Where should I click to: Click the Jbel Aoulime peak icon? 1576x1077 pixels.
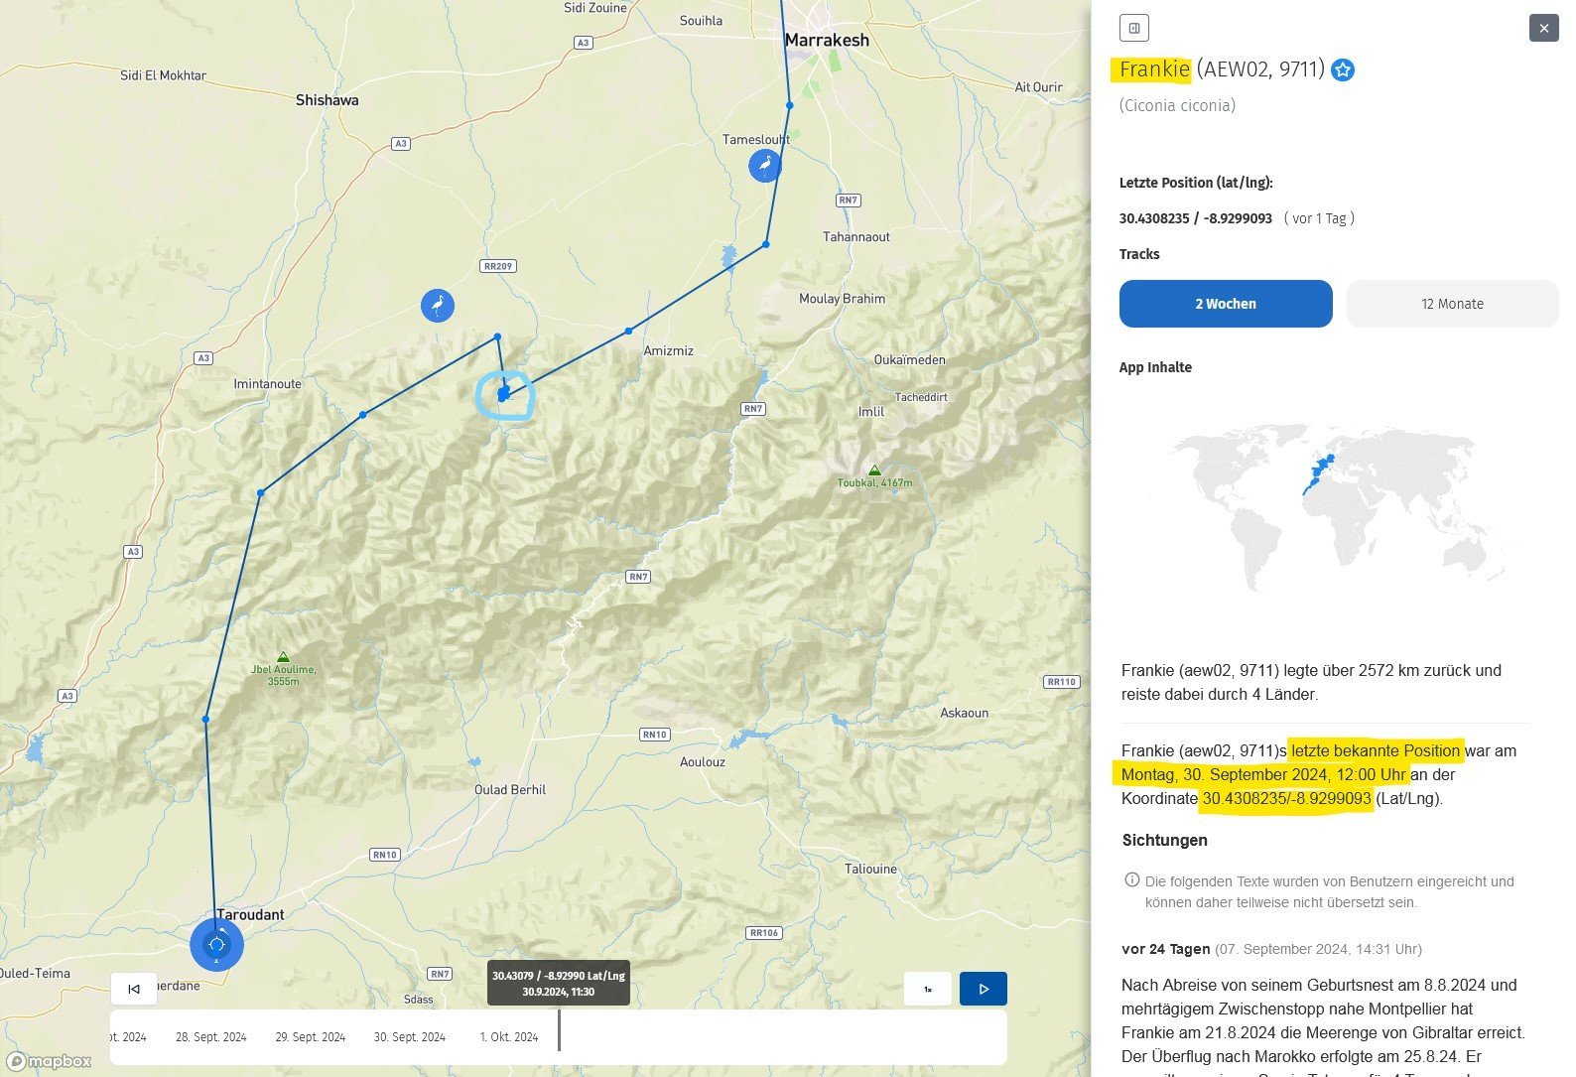point(283,657)
